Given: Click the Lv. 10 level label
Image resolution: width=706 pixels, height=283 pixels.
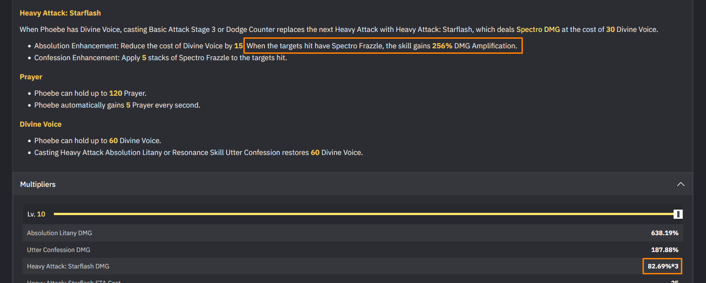Looking at the screenshot, I should tap(36, 214).
